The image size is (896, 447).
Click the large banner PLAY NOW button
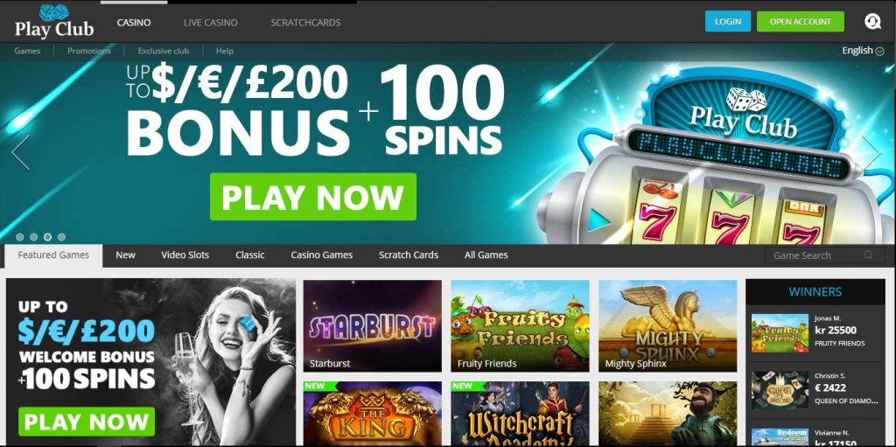click(313, 197)
